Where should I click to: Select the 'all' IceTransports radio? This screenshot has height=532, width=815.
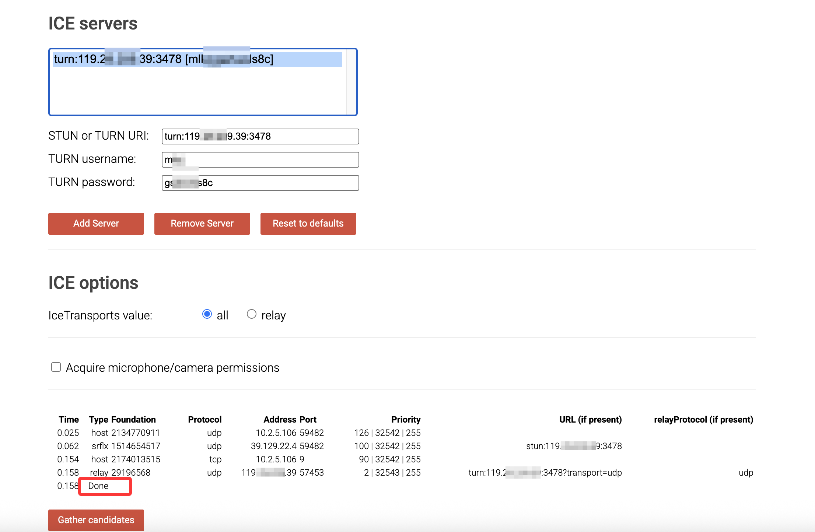click(207, 314)
